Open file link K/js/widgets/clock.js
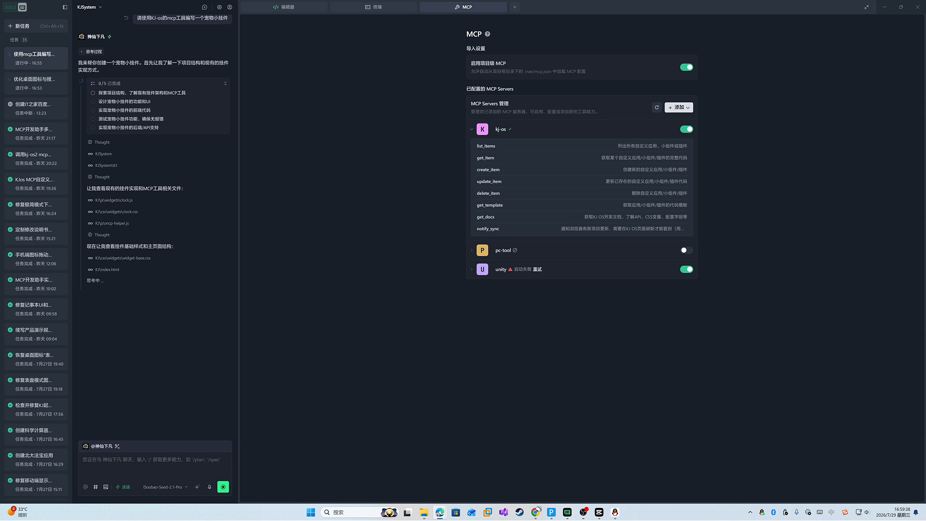 (x=114, y=200)
